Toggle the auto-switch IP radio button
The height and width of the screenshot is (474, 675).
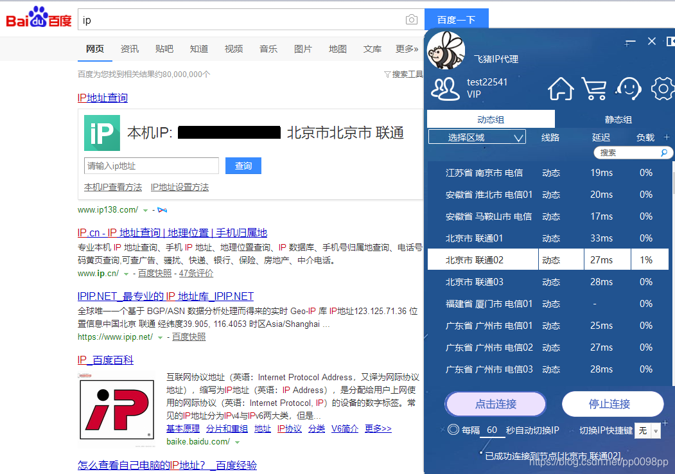(x=453, y=430)
